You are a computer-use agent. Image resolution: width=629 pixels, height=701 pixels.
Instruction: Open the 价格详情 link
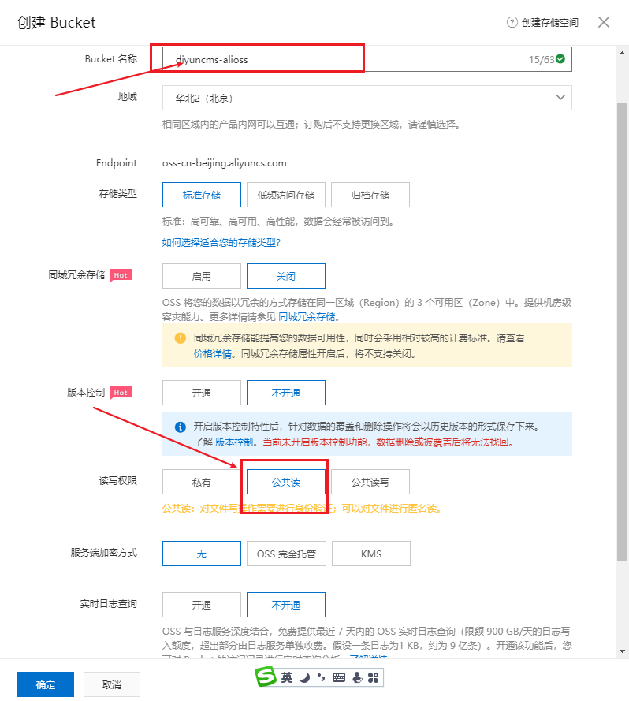(x=212, y=354)
